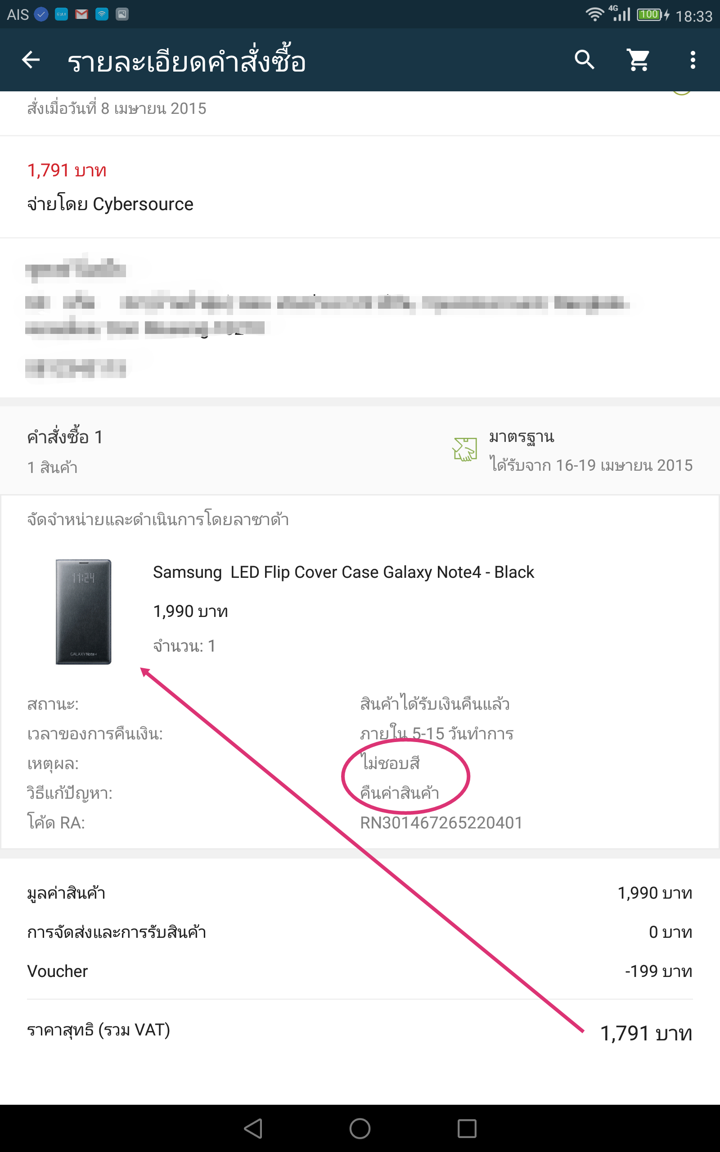Tap the Android home circle button
The image size is (720, 1152).
tap(360, 1128)
